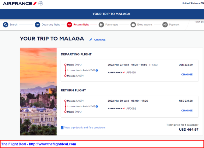204x148 pixels.
Task: Click the Payment card step icon
Action: coord(165,25)
